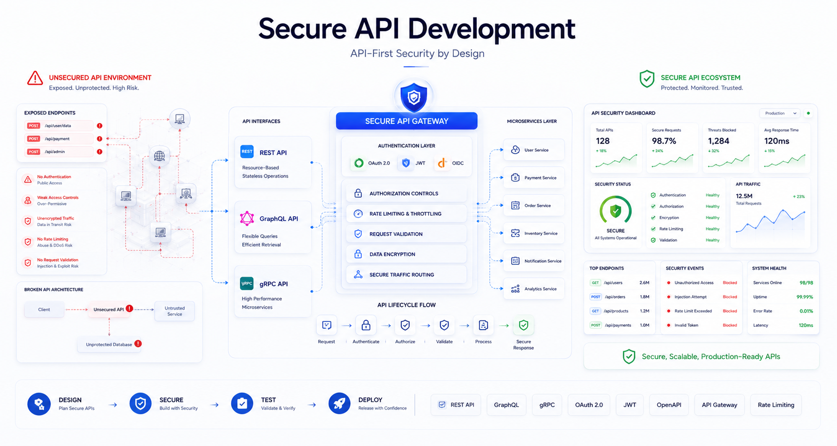The width and height of the screenshot is (837, 446).
Task: Select the OAuth 2.0 tag chip
Action: click(x=589, y=405)
